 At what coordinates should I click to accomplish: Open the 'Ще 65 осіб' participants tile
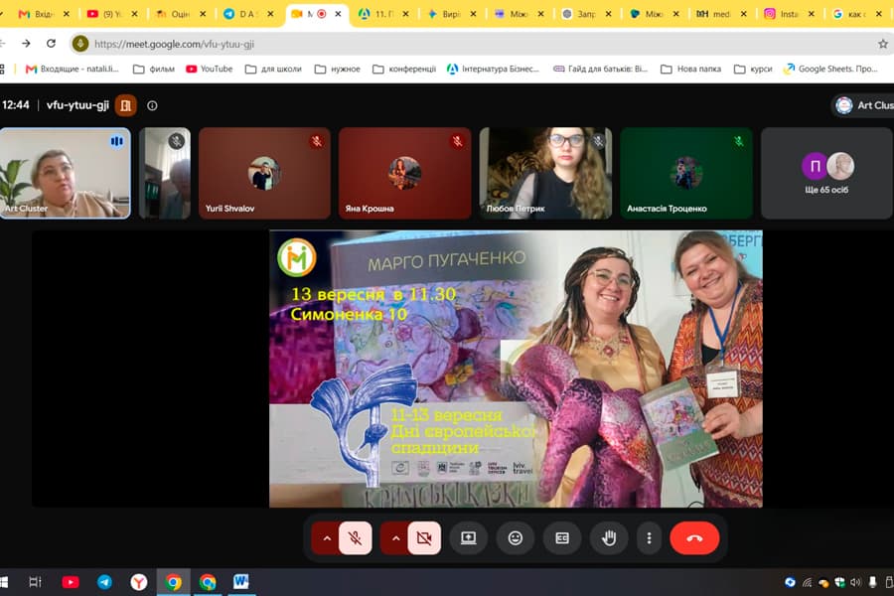coord(826,173)
